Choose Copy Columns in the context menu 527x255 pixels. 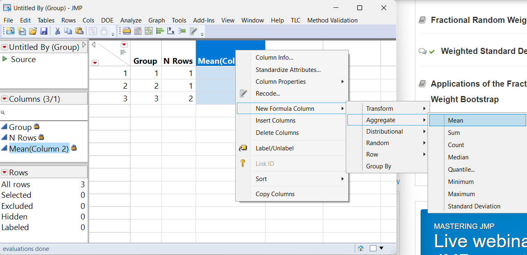[x=292, y=194]
